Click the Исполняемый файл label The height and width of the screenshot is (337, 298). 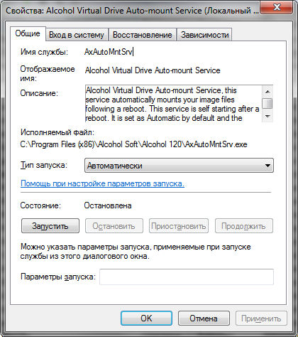point(57,132)
